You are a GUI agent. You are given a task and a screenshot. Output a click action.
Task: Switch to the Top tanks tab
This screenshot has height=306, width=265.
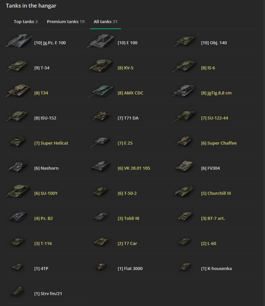(26, 22)
